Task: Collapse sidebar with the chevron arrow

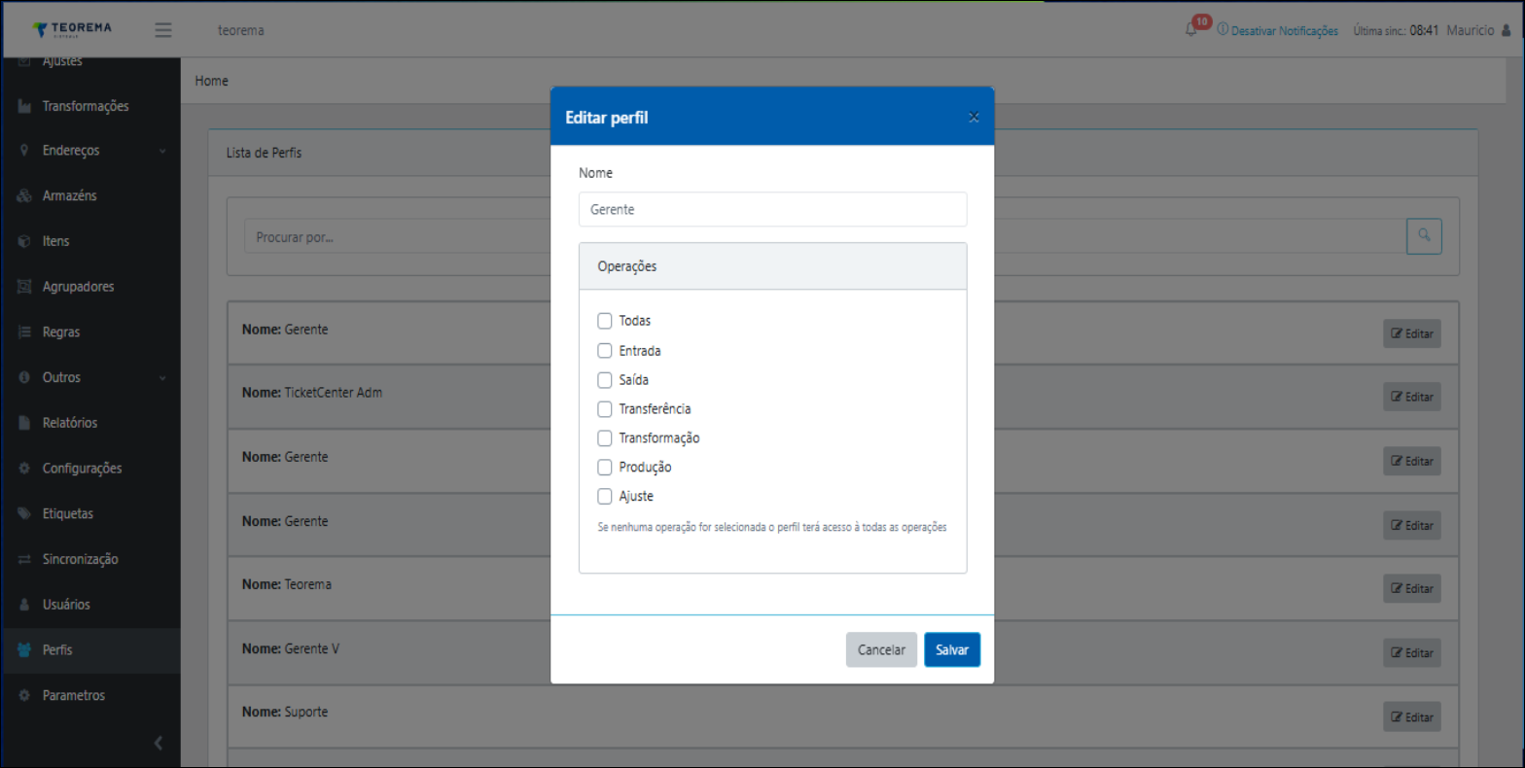Action: (159, 744)
